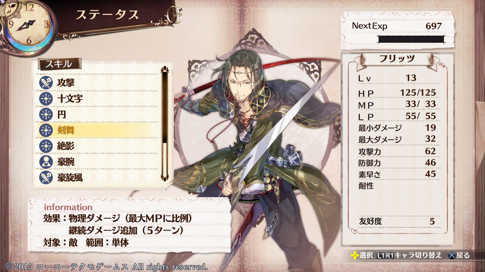This screenshot has width=485, height=272.
Task: Click the NextExp progress bar
Action: point(411,40)
